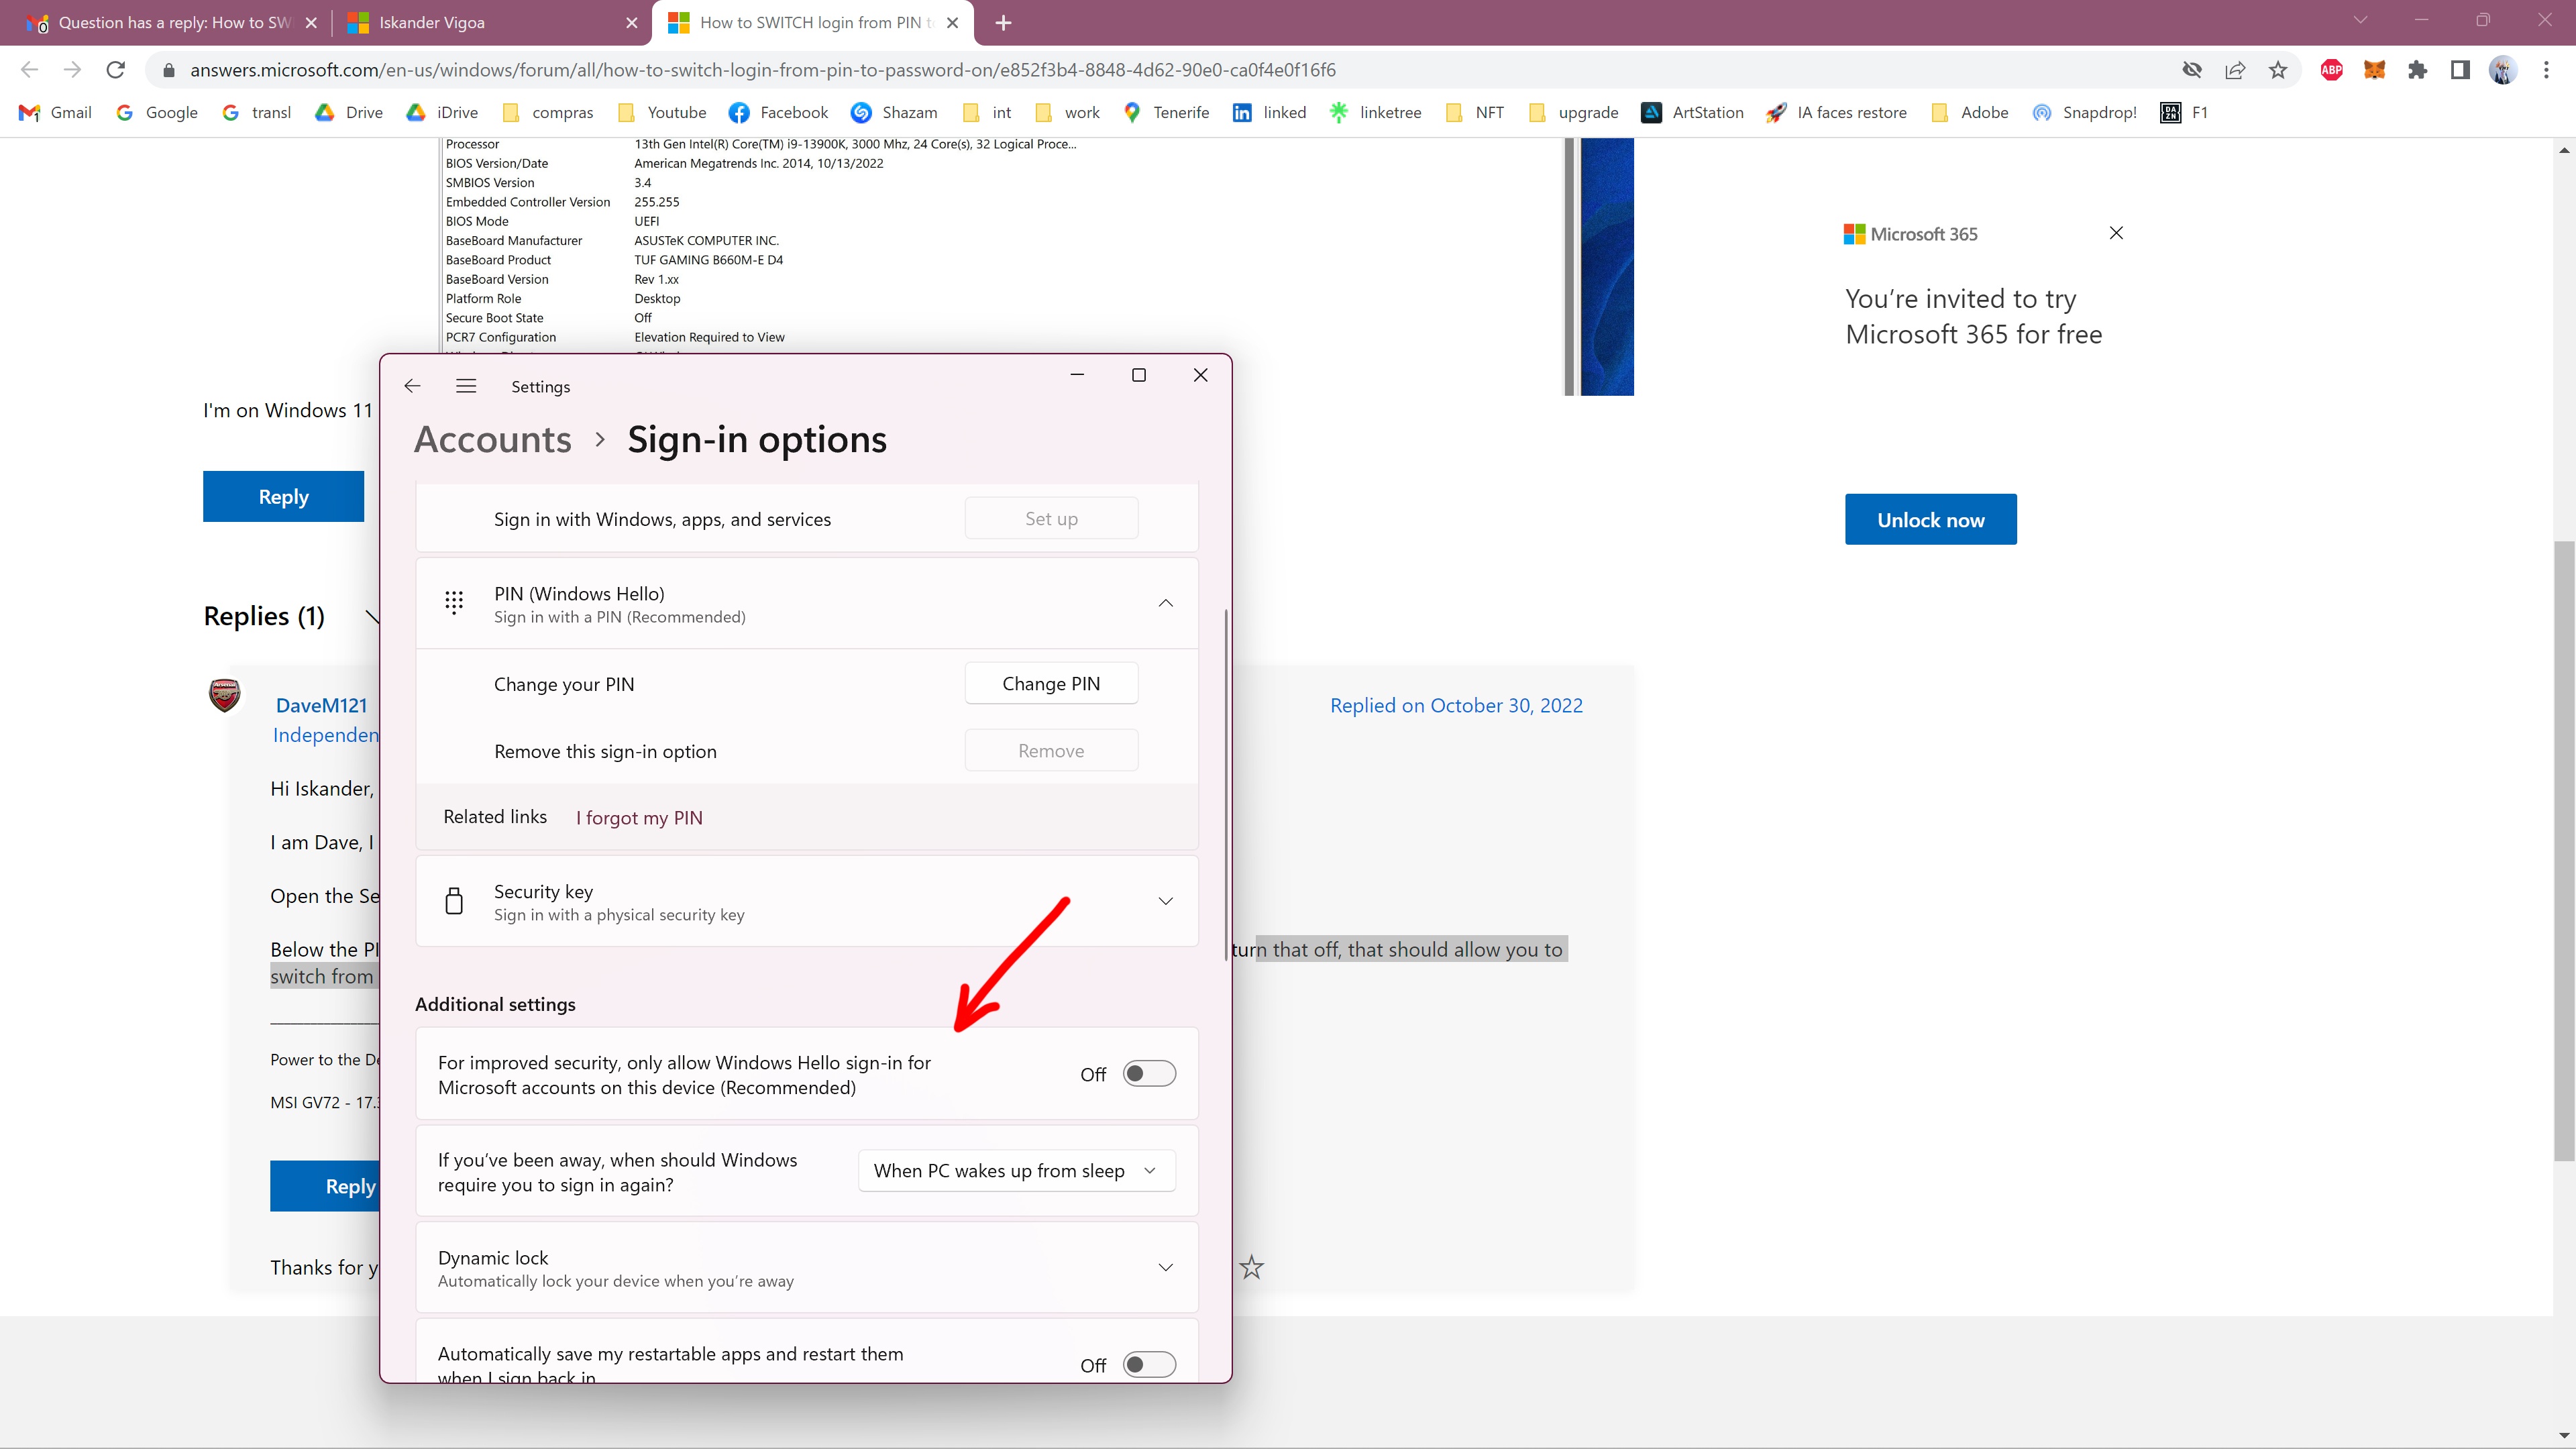Screen dimensions: 2576x1449
Task: Expand the Security key section
Action: point(1165,901)
